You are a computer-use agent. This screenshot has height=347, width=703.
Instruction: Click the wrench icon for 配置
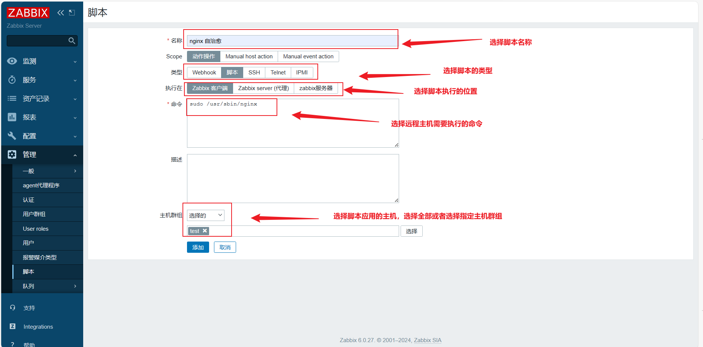(x=12, y=136)
